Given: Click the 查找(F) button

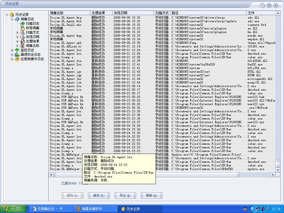Looking at the screenshot, I should coord(99,196).
